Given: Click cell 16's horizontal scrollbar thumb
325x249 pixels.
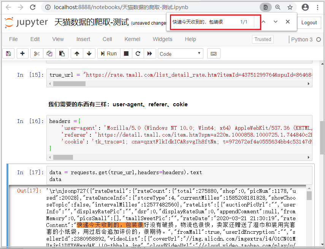Looking at the screenshot, I should point(63,157).
